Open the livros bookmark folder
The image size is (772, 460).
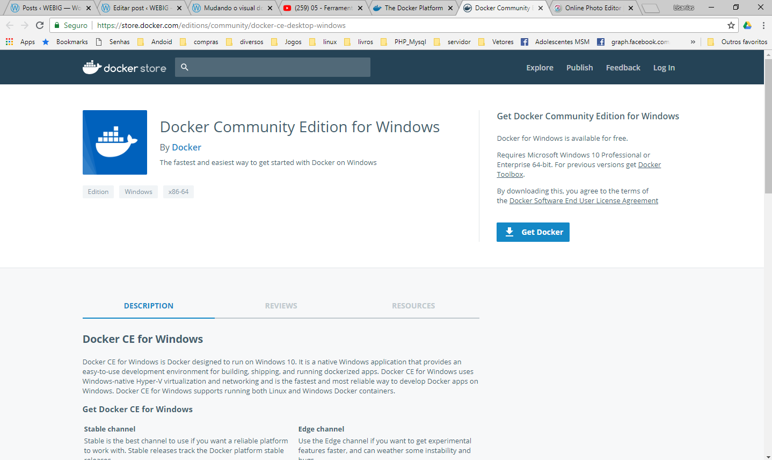coord(359,41)
